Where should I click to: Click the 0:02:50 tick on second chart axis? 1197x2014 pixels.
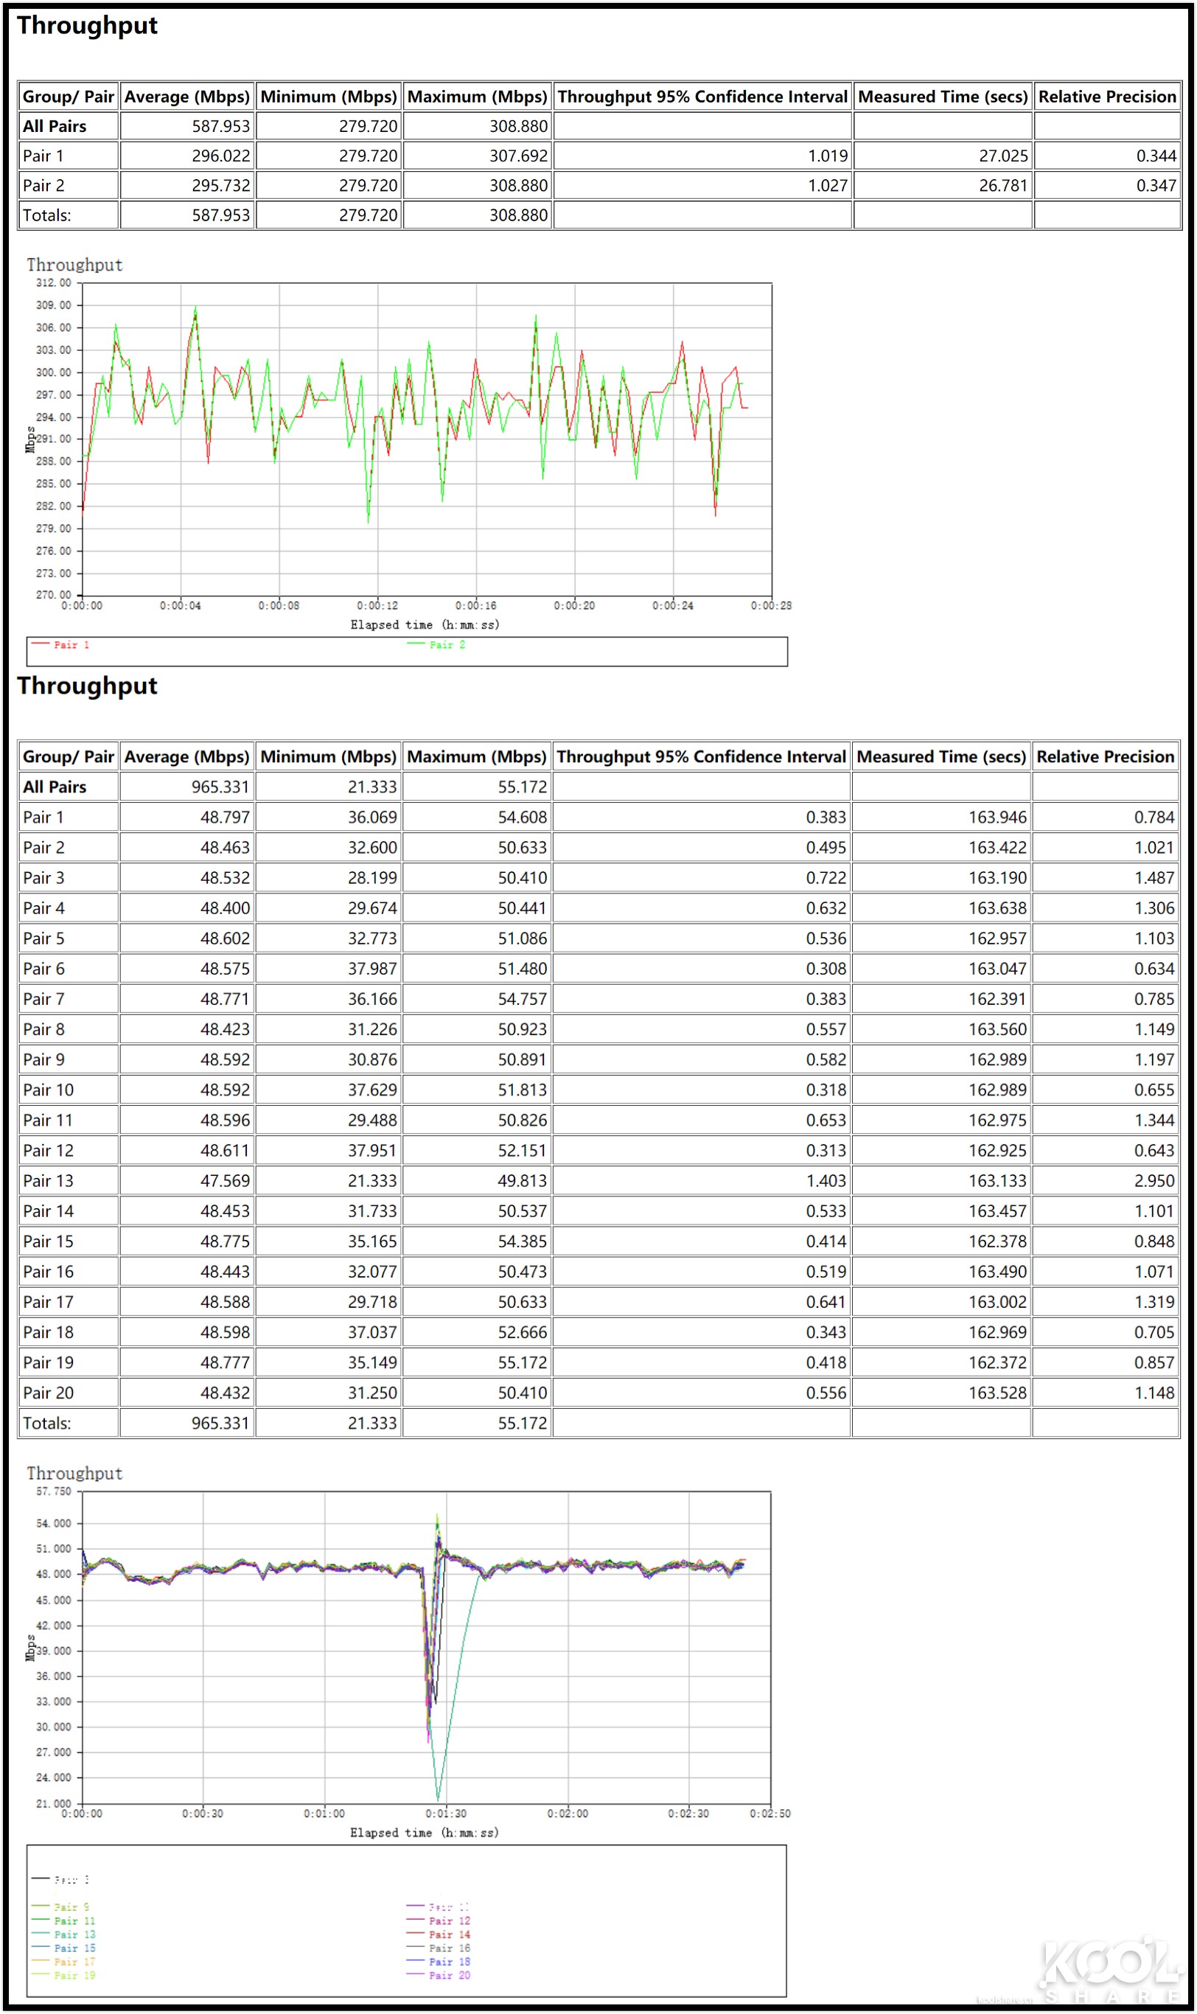[769, 1814]
